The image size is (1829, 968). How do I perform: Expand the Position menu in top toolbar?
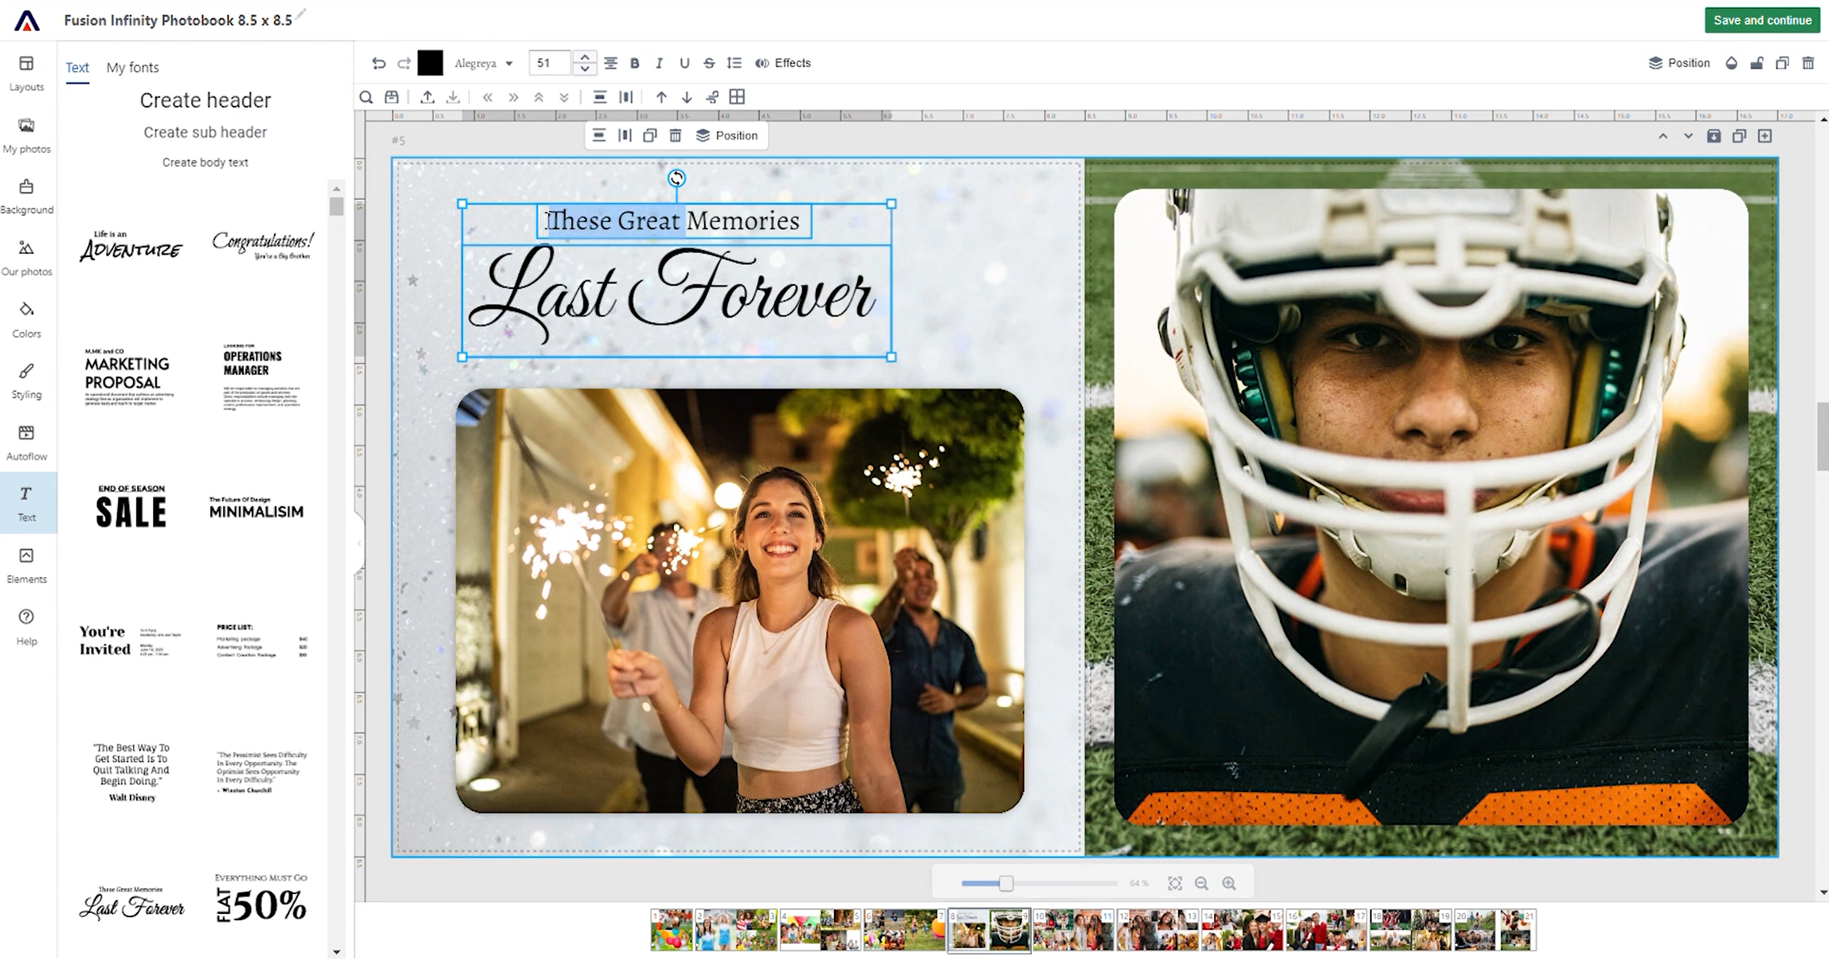[x=1678, y=63]
